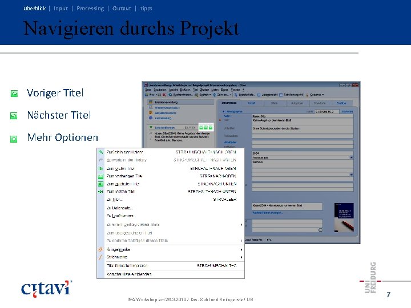Open the Gehe zu dropdown in toolbar

(231, 95)
